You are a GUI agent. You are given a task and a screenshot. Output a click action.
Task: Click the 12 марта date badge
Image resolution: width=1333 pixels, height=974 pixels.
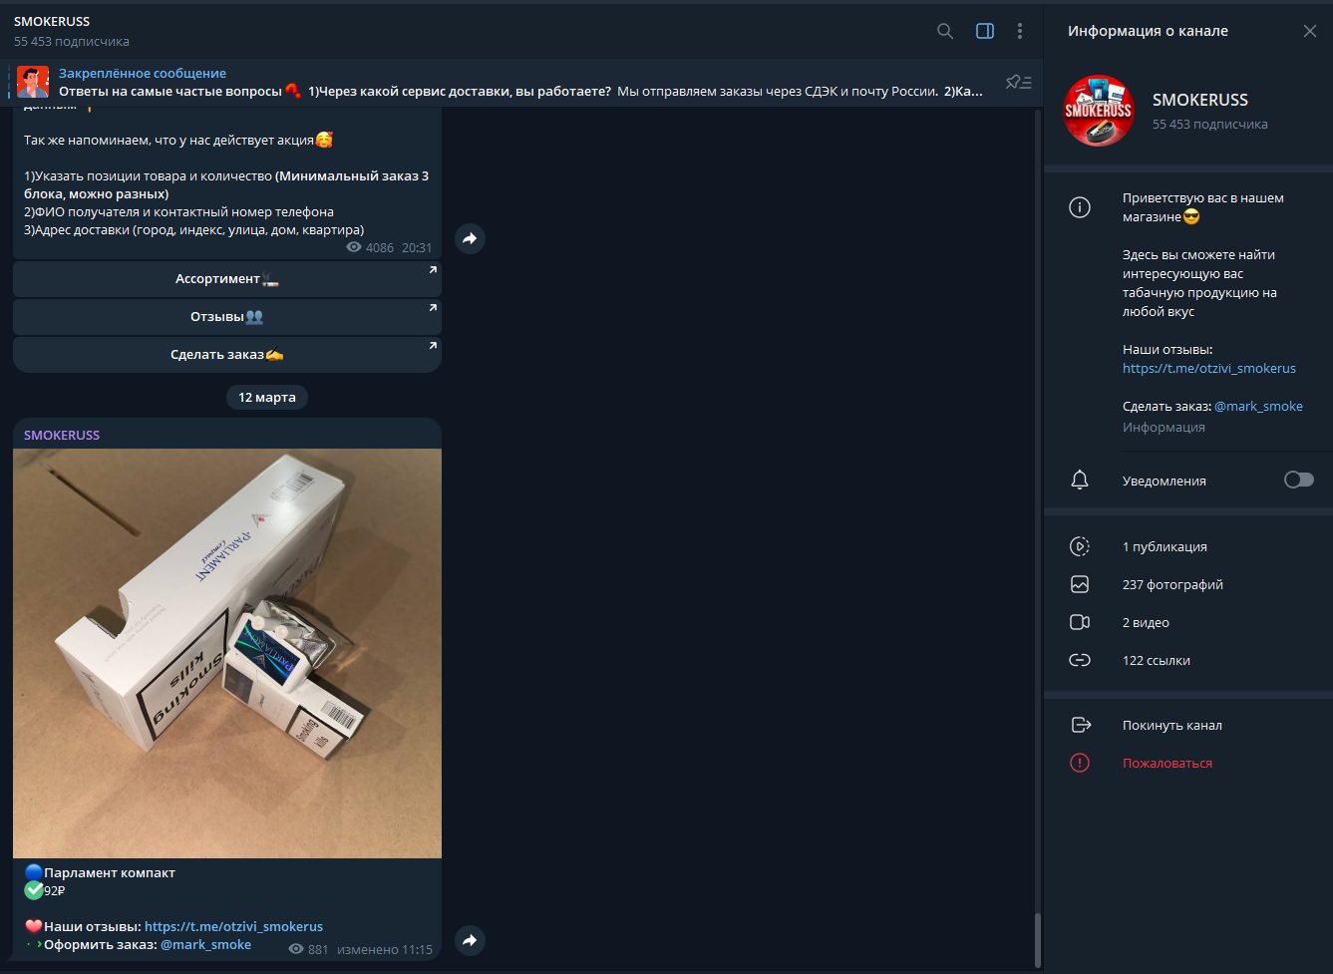coord(267,397)
